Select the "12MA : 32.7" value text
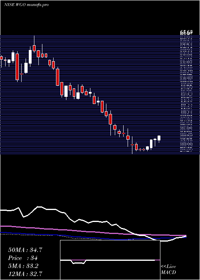 (25, 274)
